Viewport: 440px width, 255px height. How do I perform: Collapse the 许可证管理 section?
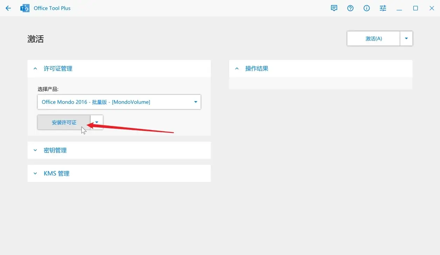pos(119,69)
